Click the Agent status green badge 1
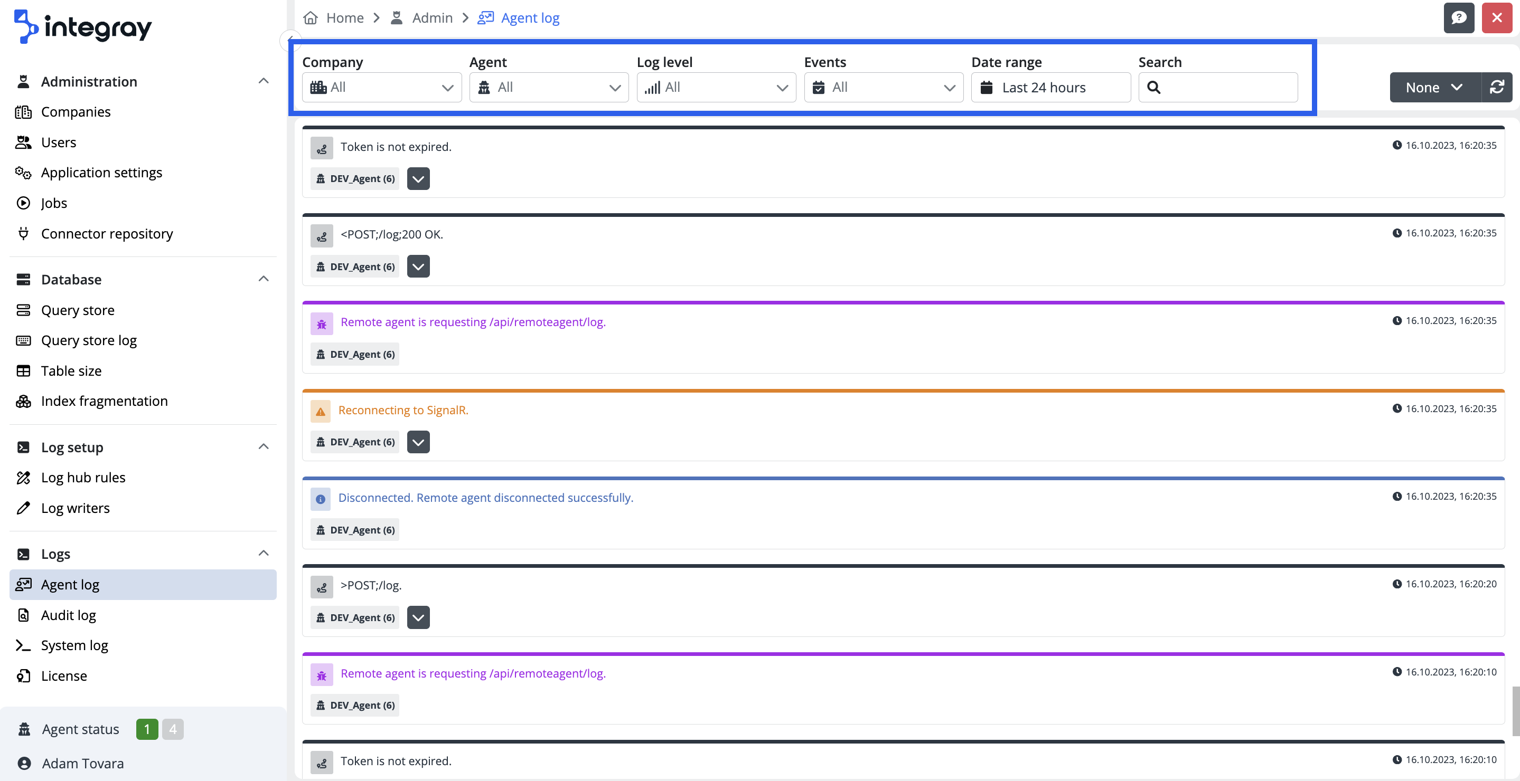This screenshot has width=1520, height=781. point(146,729)
